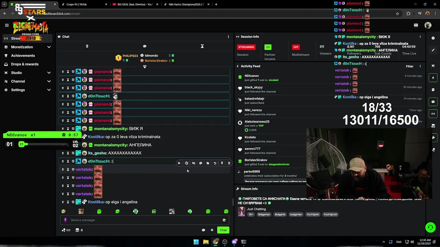Expand the Studio sidebar section
Viewport: 440px width, 247px height.
click(49, 73)
